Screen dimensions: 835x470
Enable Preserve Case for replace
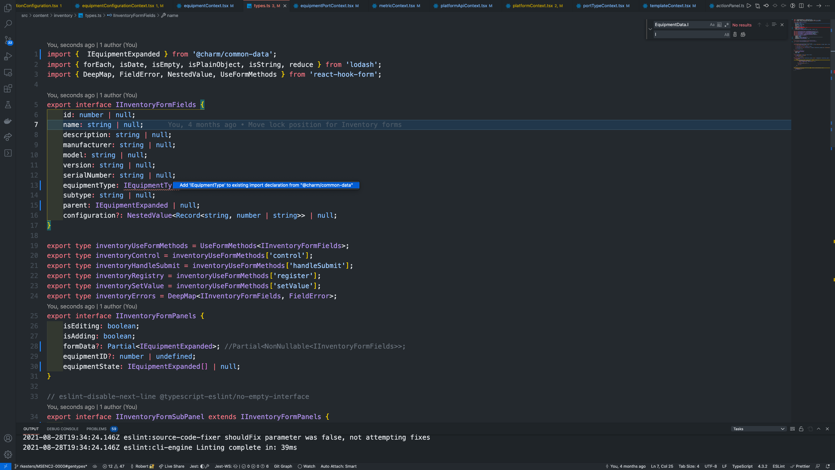click(x=727, y=34)
